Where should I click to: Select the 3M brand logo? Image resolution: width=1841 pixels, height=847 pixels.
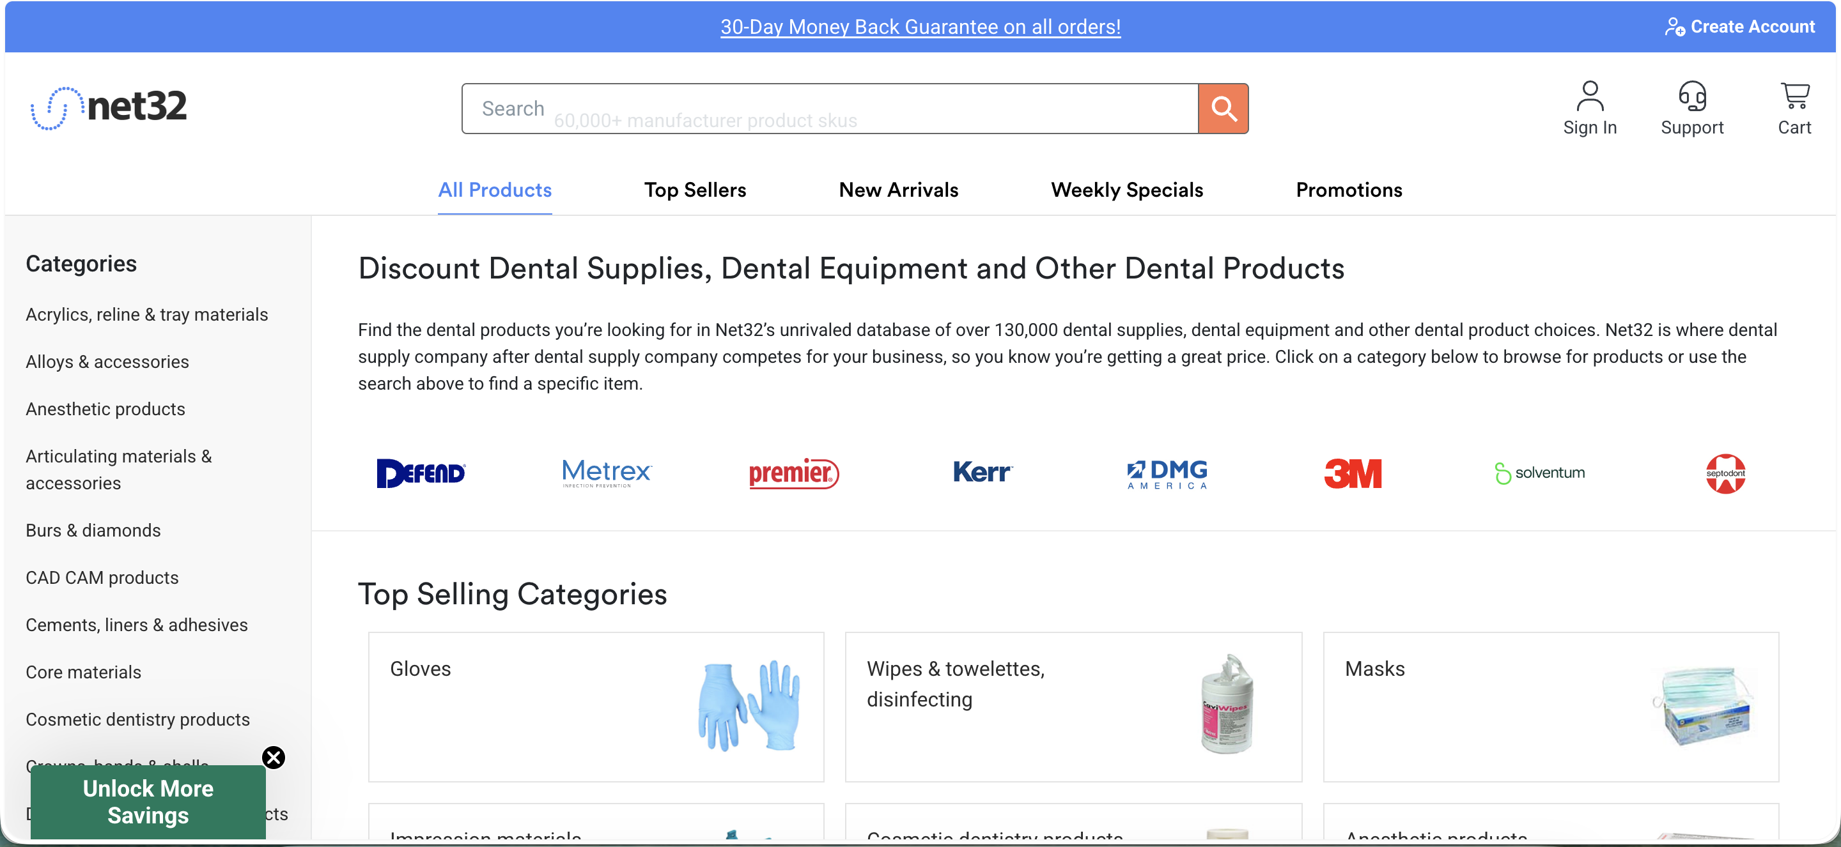point(1352,473)
